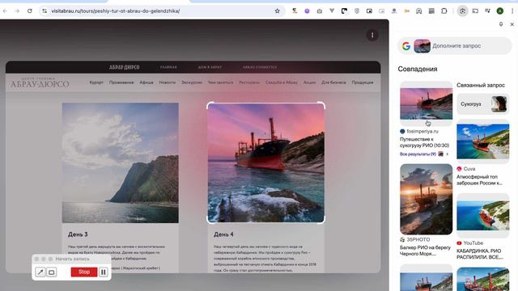Open the fosimperiya.ru pink sunset ship result
The height and width of the screenshot is (291, 518).
point(427,103)
